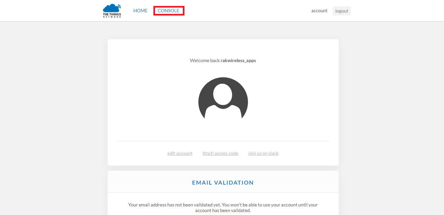Click the shoulders area of the avatar image
The image size is (444, 215).
tap(223, 114)
